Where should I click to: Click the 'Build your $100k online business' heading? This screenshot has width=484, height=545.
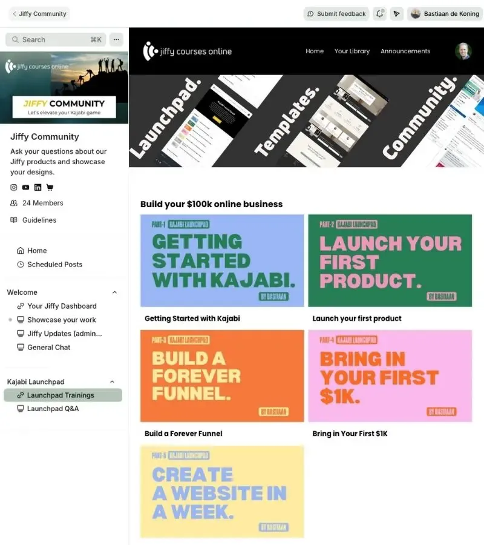point(211,204)
